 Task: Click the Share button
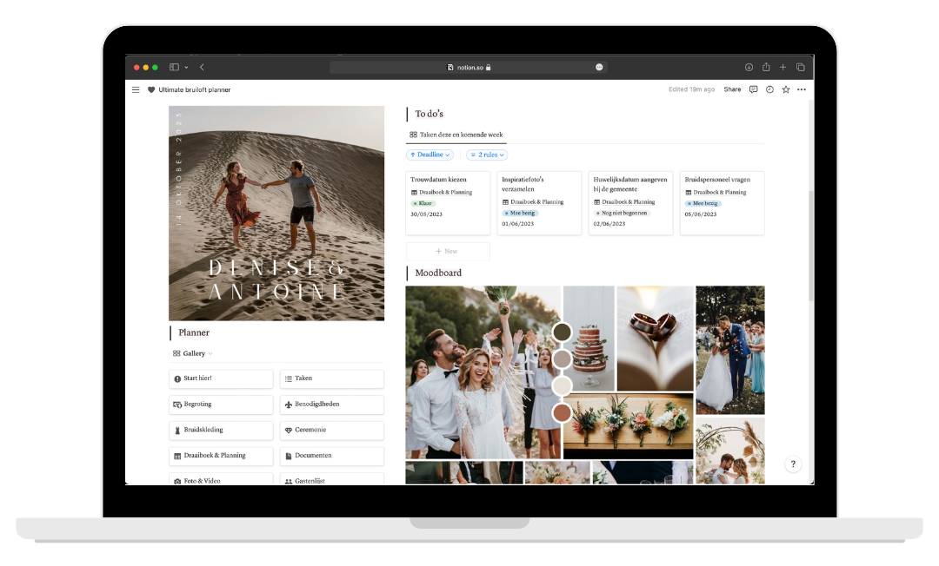click(732, 89)
